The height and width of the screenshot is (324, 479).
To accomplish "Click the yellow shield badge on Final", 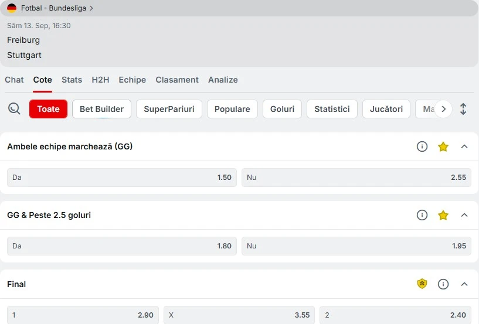I will click(x=422, y=284).
